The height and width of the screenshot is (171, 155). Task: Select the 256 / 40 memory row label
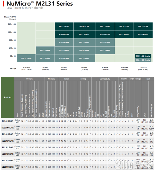pyautogui.click(x=12, y=40)
